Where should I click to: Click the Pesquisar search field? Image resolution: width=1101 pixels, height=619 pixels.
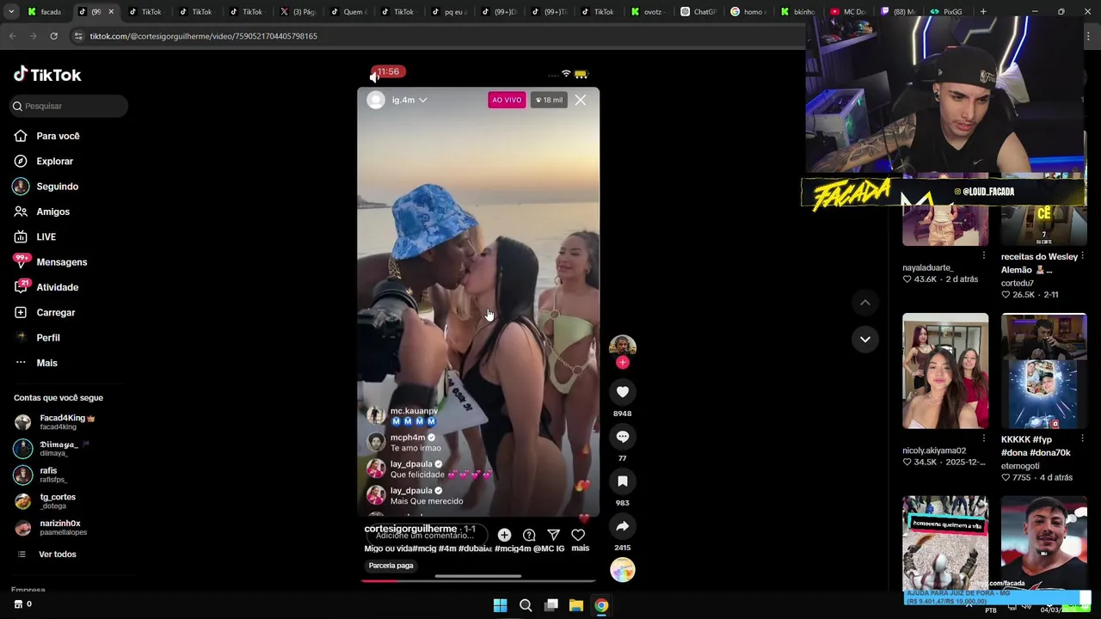[69, 106]
